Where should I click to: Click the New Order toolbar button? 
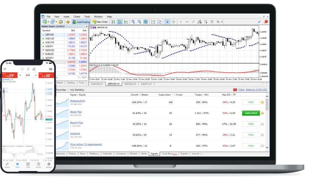(99, 22)
